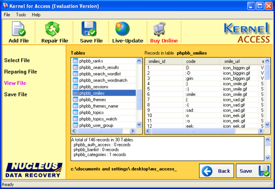Click down arrow of Tables list scrollbar
This screenshot has height=189, width=275.
point(139,124)
